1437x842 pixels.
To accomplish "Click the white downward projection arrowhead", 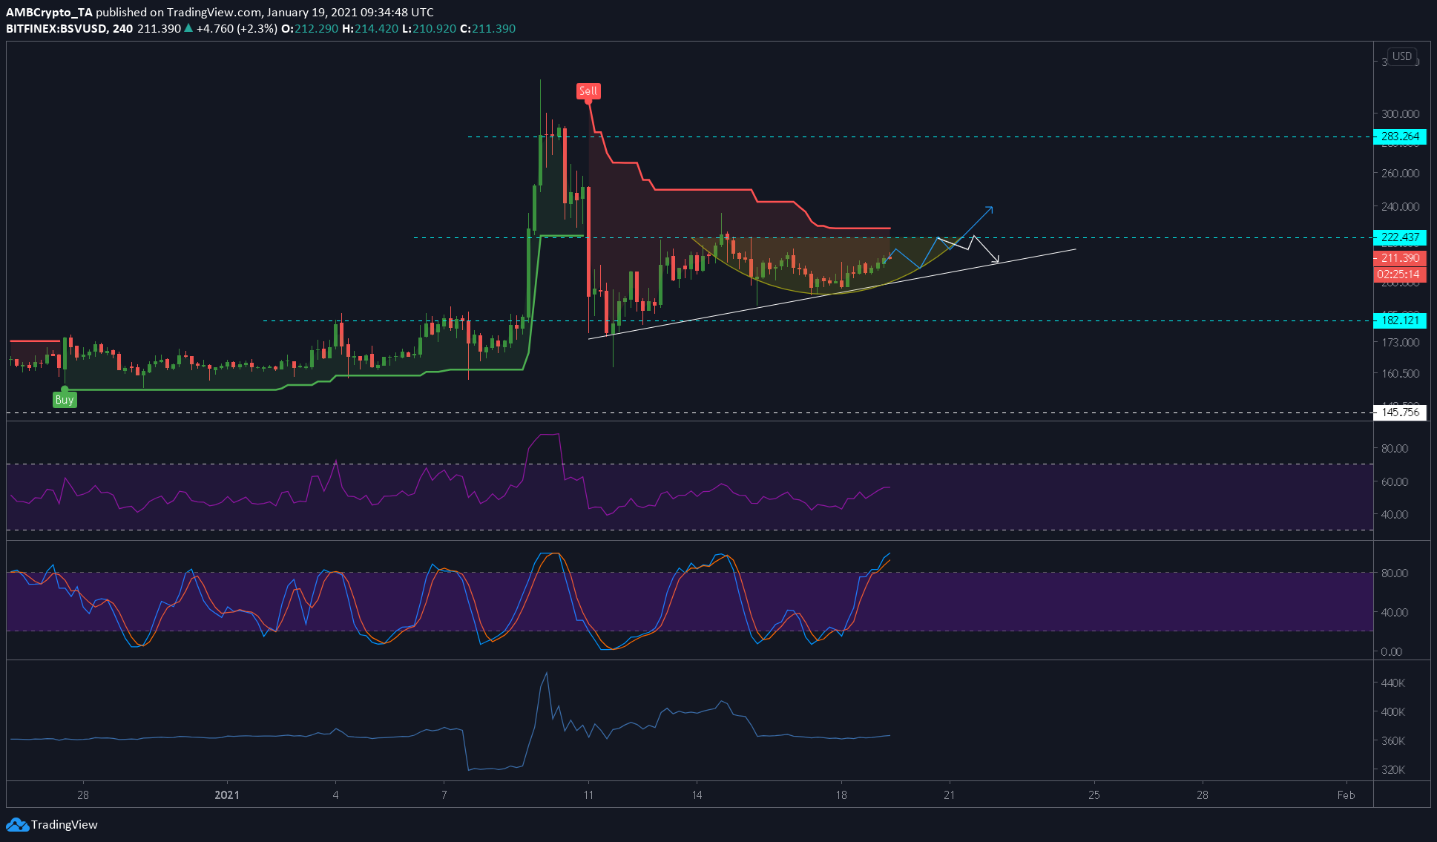I will pos(996,260).
